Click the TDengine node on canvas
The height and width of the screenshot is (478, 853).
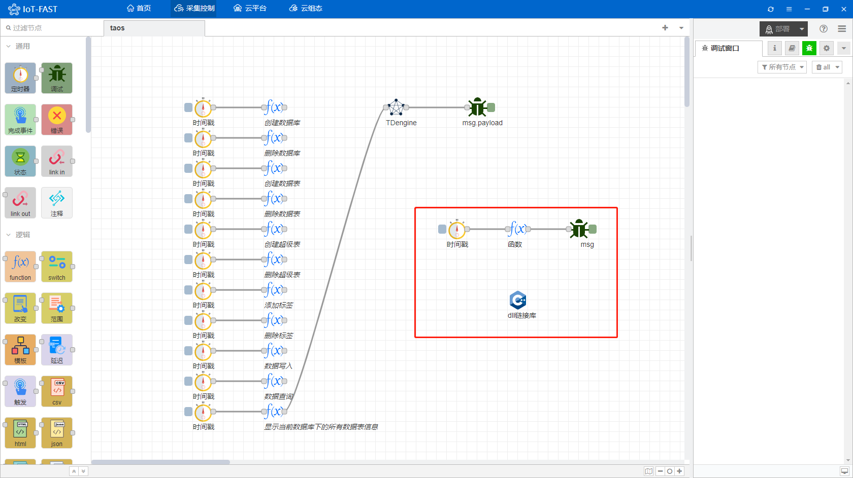pyautogui.click(x=396, y=107)
